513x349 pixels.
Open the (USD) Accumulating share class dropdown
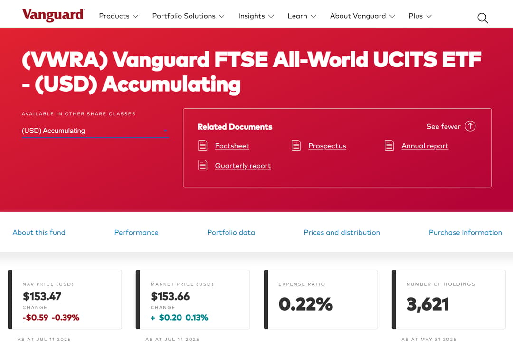pyautogui.click(x=95, y=131)
